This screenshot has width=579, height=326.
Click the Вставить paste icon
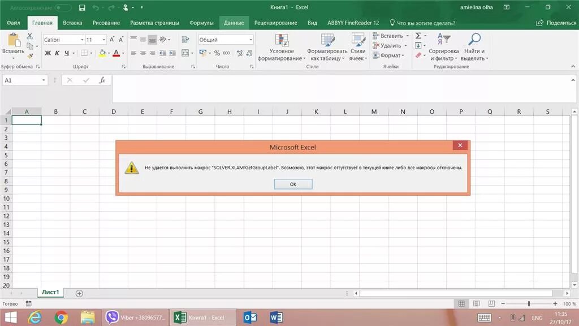click(14, 40)
